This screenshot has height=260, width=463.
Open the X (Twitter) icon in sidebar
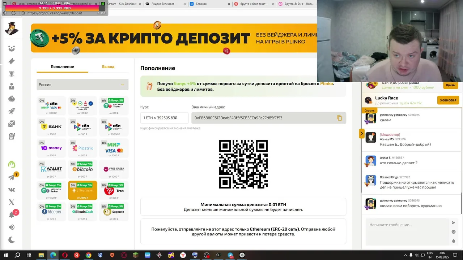[x=12, y=202]
